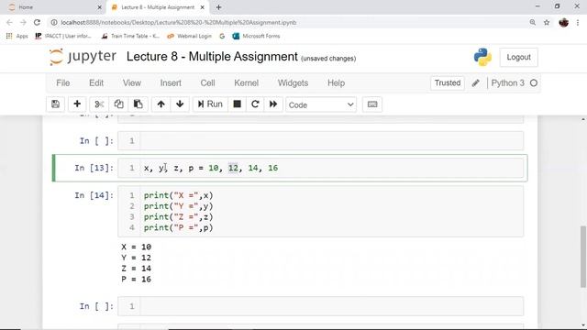Open the View menu
The image size is (587, 330).
pos(132,83)
